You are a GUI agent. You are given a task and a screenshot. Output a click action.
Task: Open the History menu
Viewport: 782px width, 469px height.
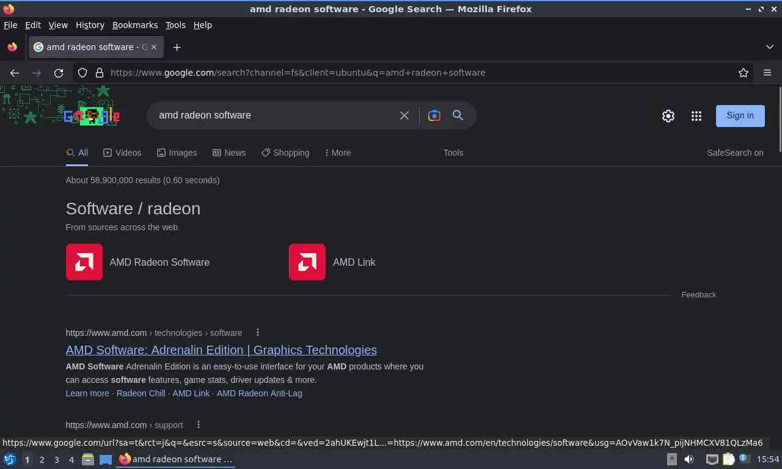(90, 25)
